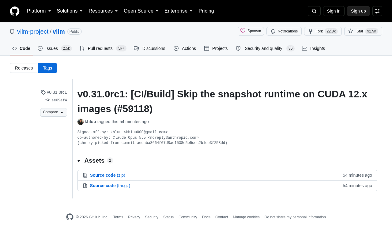Image resolution: width=392 pixels, height=245 pixels.
Task: Select the Tags view
Action: tap(47, 68)
